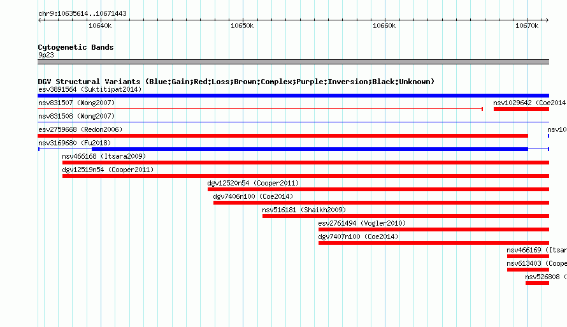The width and height of the screenshot is (567, 327).
Task: Click the red dgv7407n100 loss bar
Action: 434,243
